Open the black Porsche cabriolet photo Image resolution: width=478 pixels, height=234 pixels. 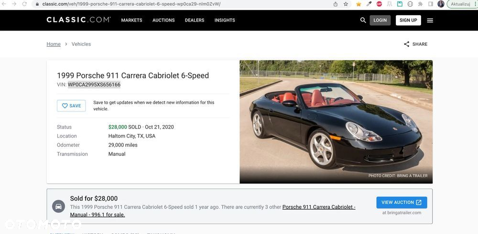pos(336,122)
